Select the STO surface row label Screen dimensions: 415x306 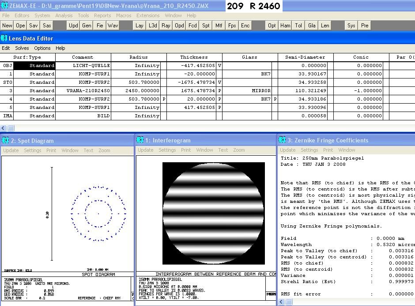(7, 82)
